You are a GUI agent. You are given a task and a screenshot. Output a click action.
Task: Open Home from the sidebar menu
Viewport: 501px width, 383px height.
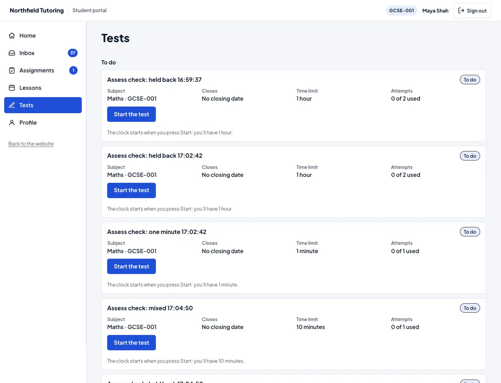tap(43, 36)
